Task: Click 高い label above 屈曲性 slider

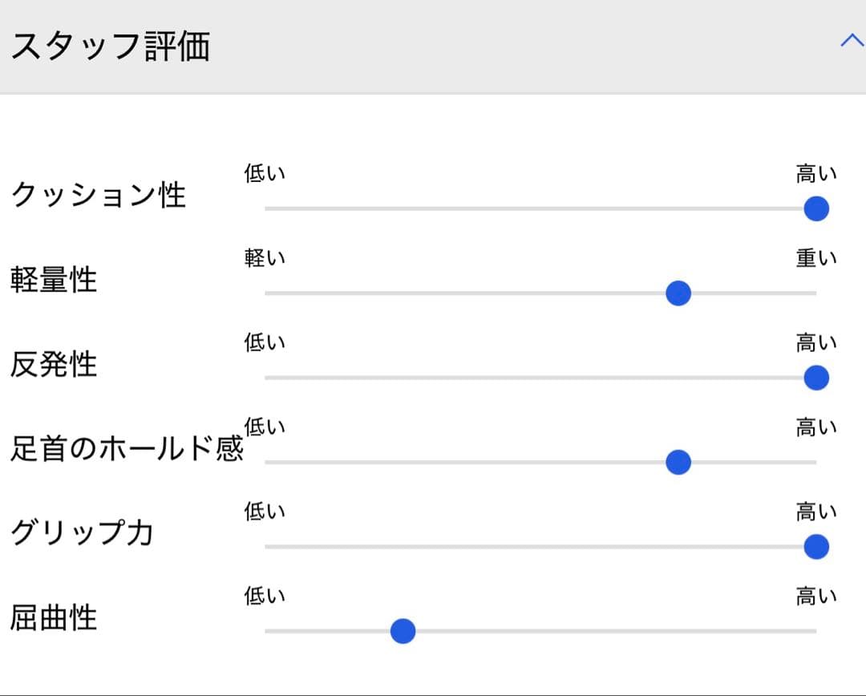Action: coord(815,597)
